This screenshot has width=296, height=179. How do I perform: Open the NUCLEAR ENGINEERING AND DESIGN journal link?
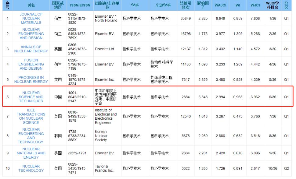(x=31, y=34)
